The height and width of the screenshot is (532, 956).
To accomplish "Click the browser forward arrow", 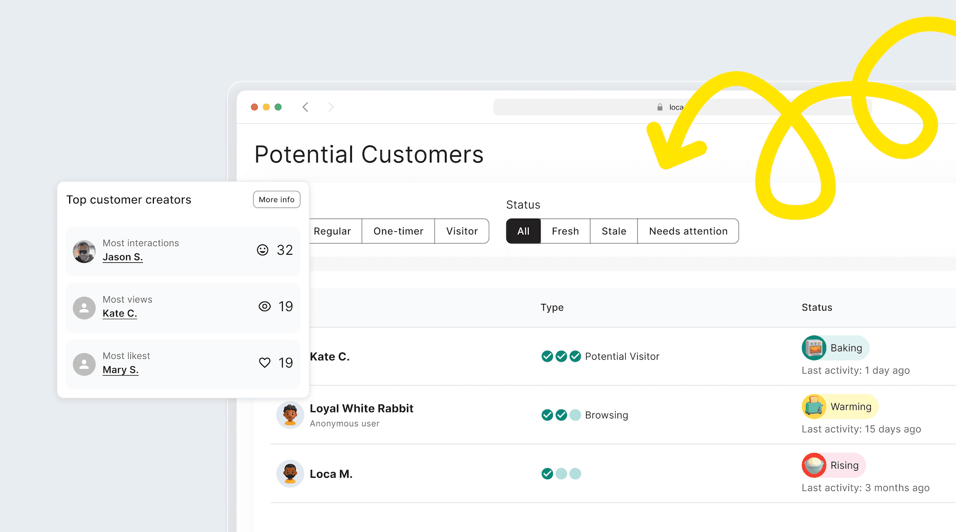I will point(331,107).
